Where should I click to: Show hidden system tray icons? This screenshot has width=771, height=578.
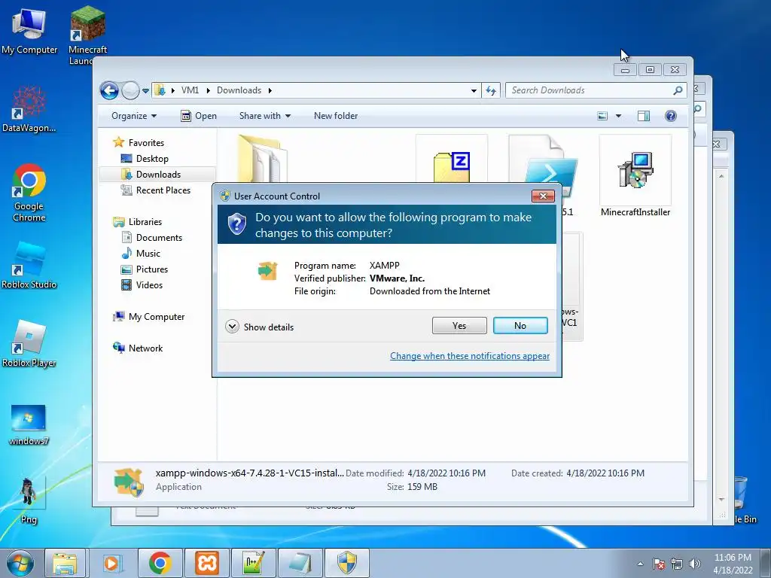click(640, 564)
